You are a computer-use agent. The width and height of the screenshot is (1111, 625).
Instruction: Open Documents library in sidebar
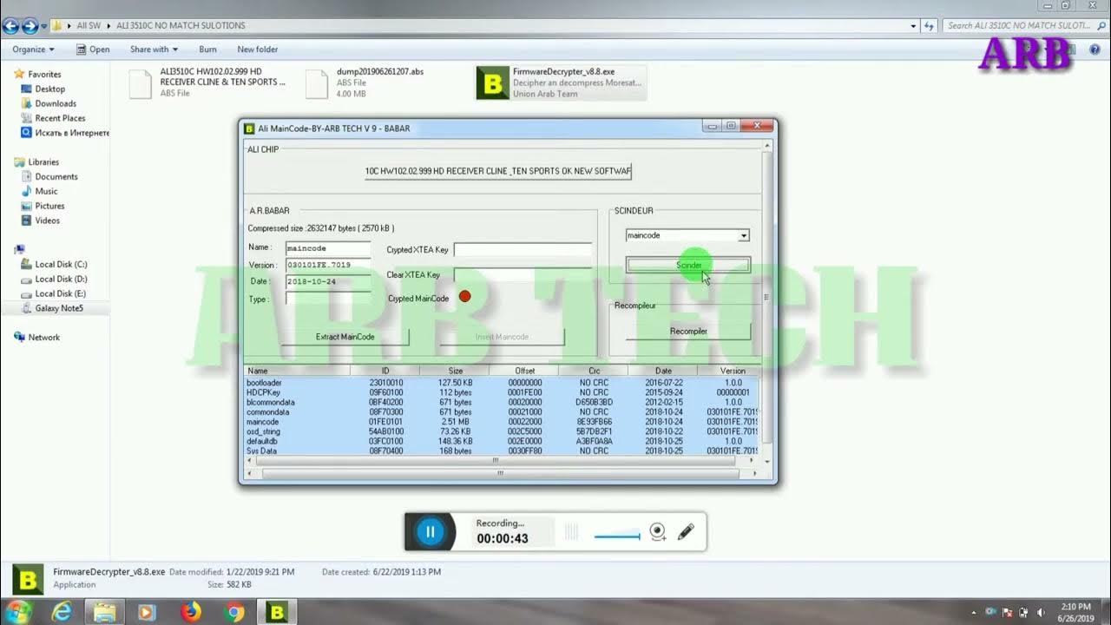point(56,176)
